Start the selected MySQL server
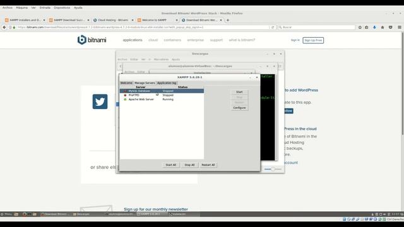 point(239,92)
